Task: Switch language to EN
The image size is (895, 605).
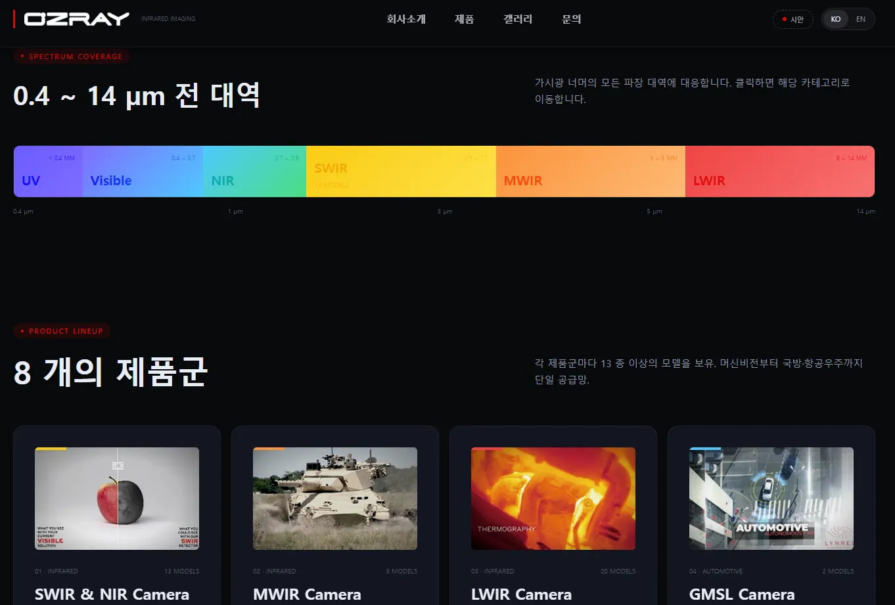Action: [x=860, y=19]
